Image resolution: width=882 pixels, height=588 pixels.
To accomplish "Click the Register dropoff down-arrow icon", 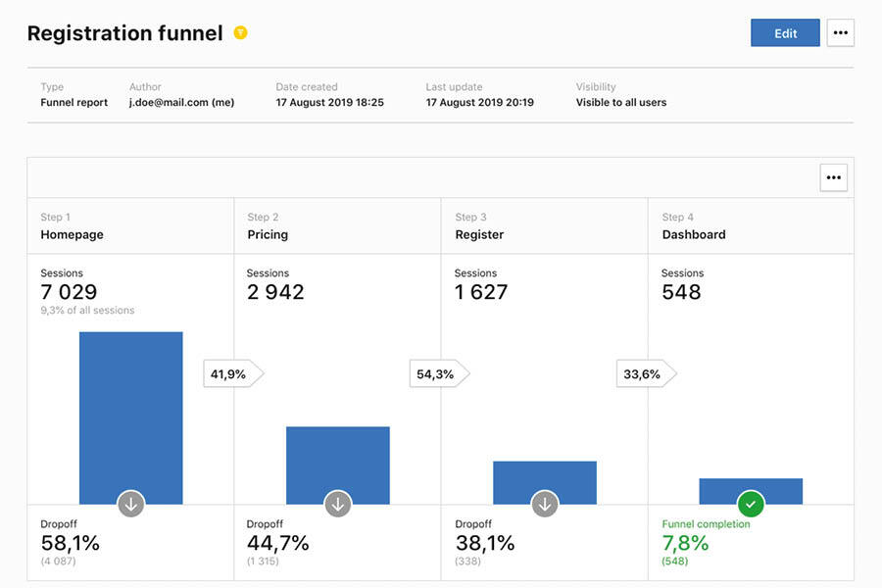I will point(545,504).
